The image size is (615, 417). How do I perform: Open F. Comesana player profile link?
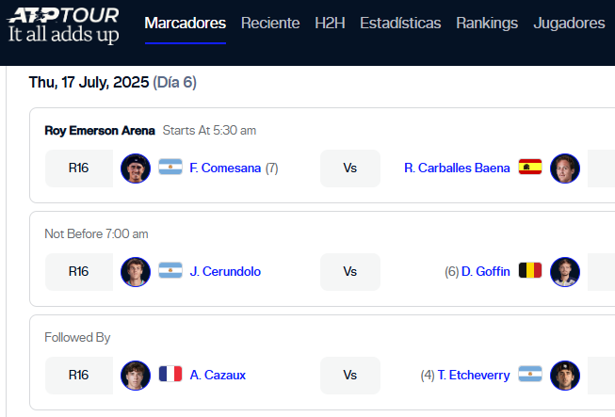(225, 168)
